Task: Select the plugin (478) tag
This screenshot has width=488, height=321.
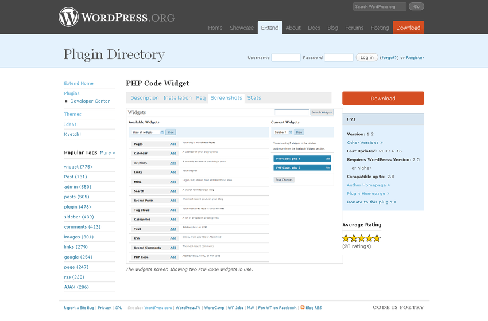Action: click(x=77, y=207)
